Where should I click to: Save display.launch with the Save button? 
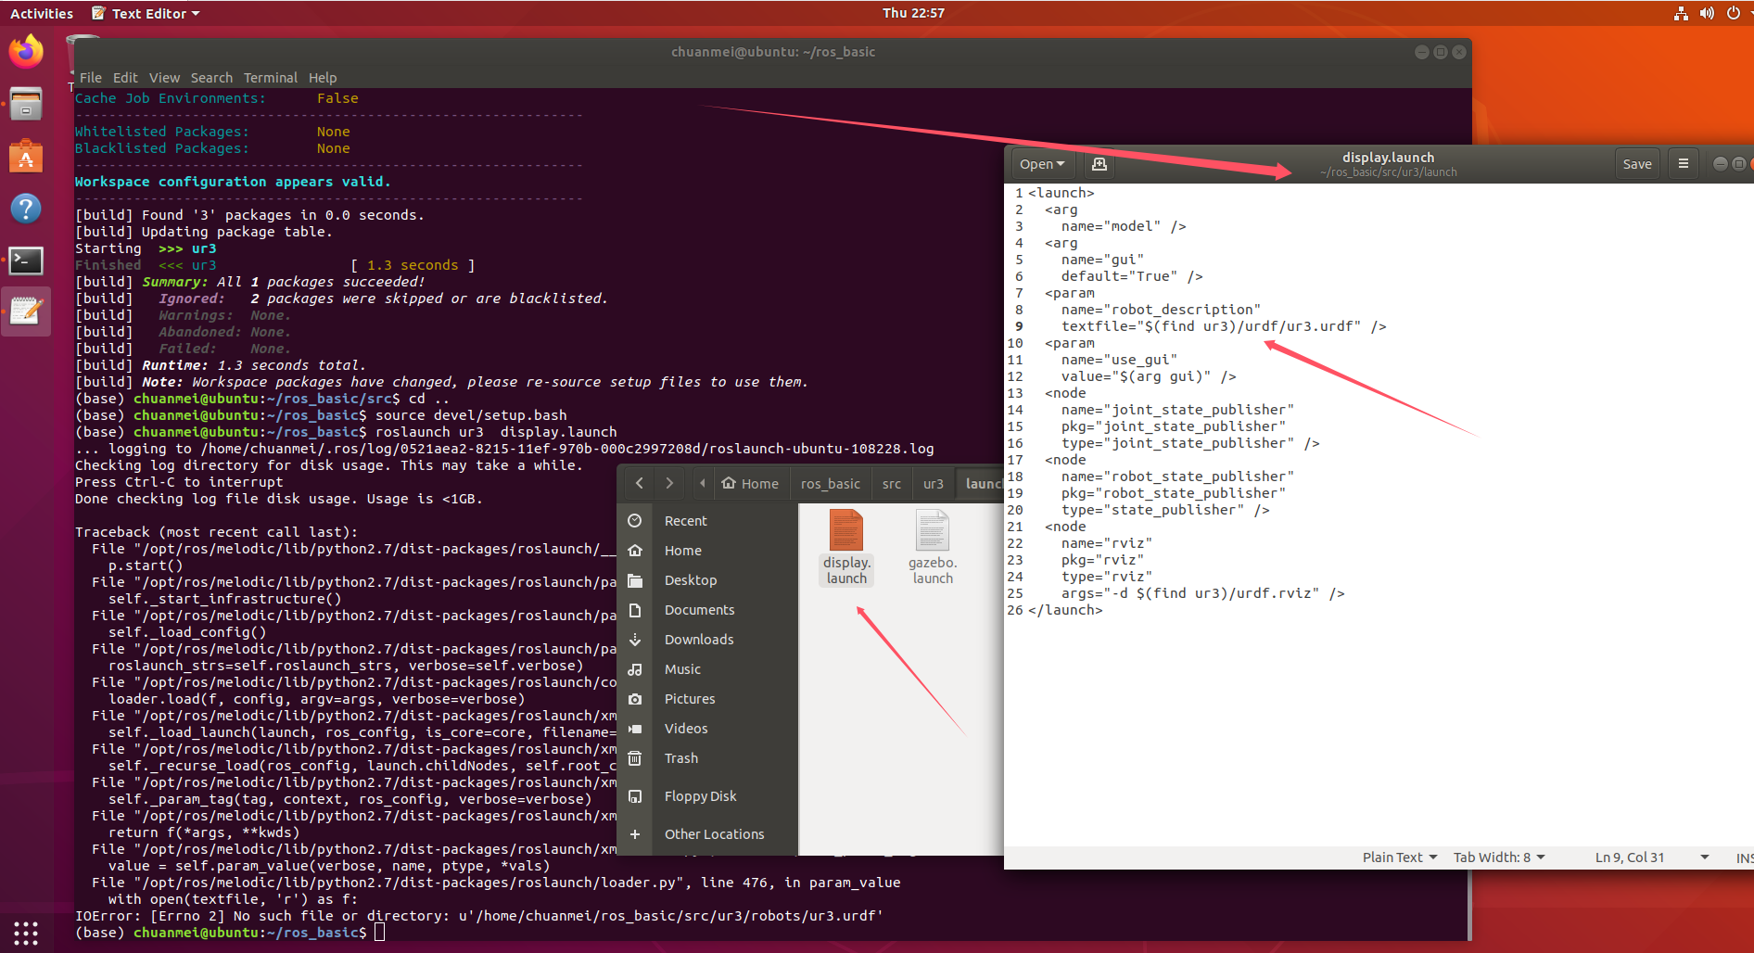(1637, 163)
